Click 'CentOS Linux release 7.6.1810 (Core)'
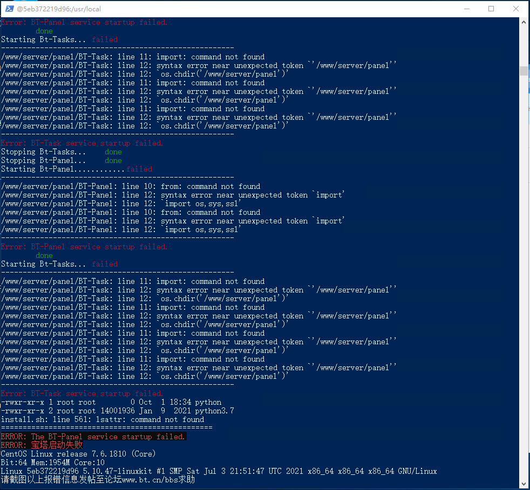This screenshot has height=490, width=530. point(78,454)
